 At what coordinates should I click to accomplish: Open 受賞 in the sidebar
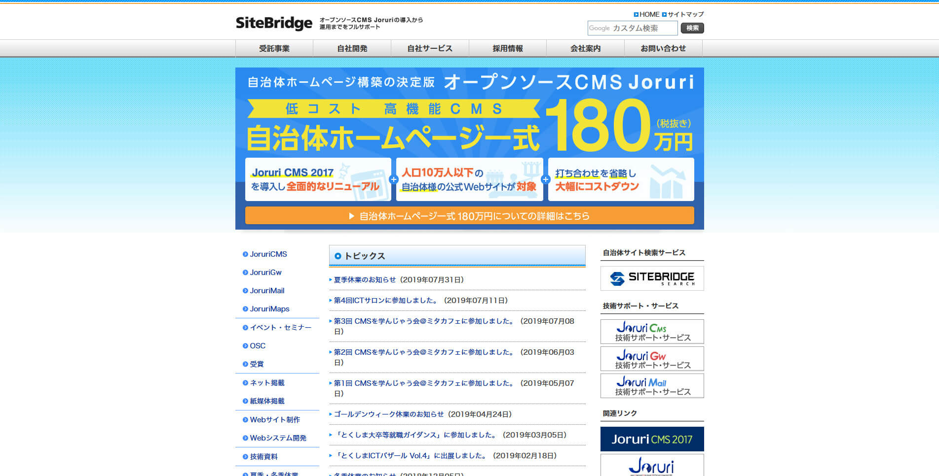257,364
